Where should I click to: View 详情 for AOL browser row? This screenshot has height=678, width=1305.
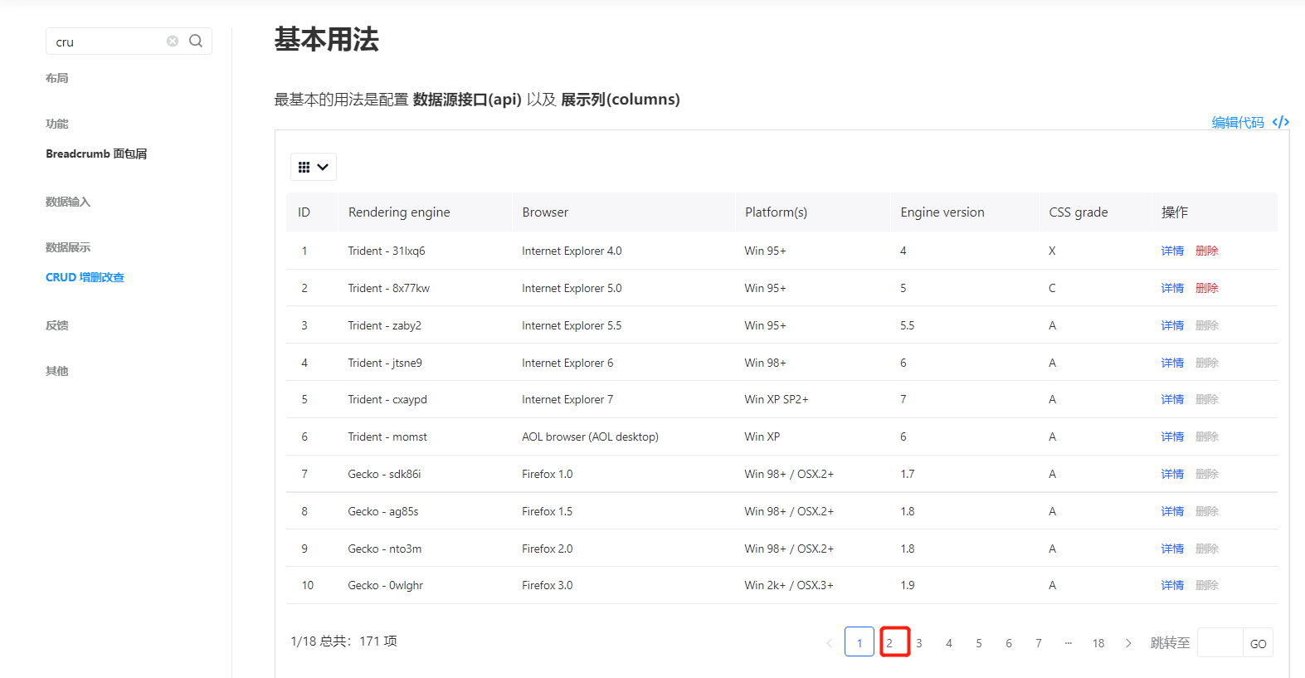(1172, 437)
